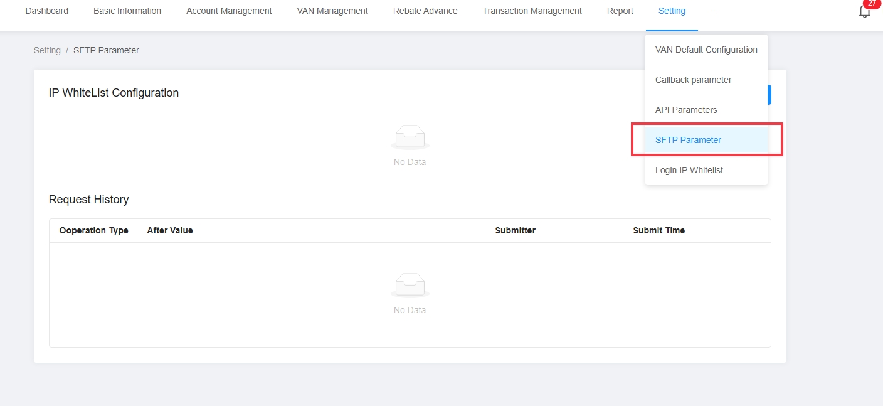The height and width of the screenshot is (406, 883).
Task: Open Login IP Whitelist menu entry
Action: coord(689,170)
